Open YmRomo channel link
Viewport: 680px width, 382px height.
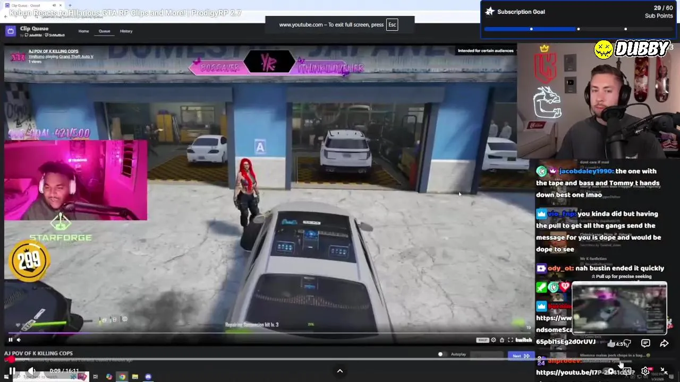36,57
